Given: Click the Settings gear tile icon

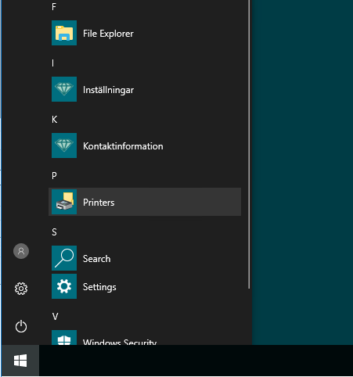Looking at the screenshot, I should click(64, 286).
